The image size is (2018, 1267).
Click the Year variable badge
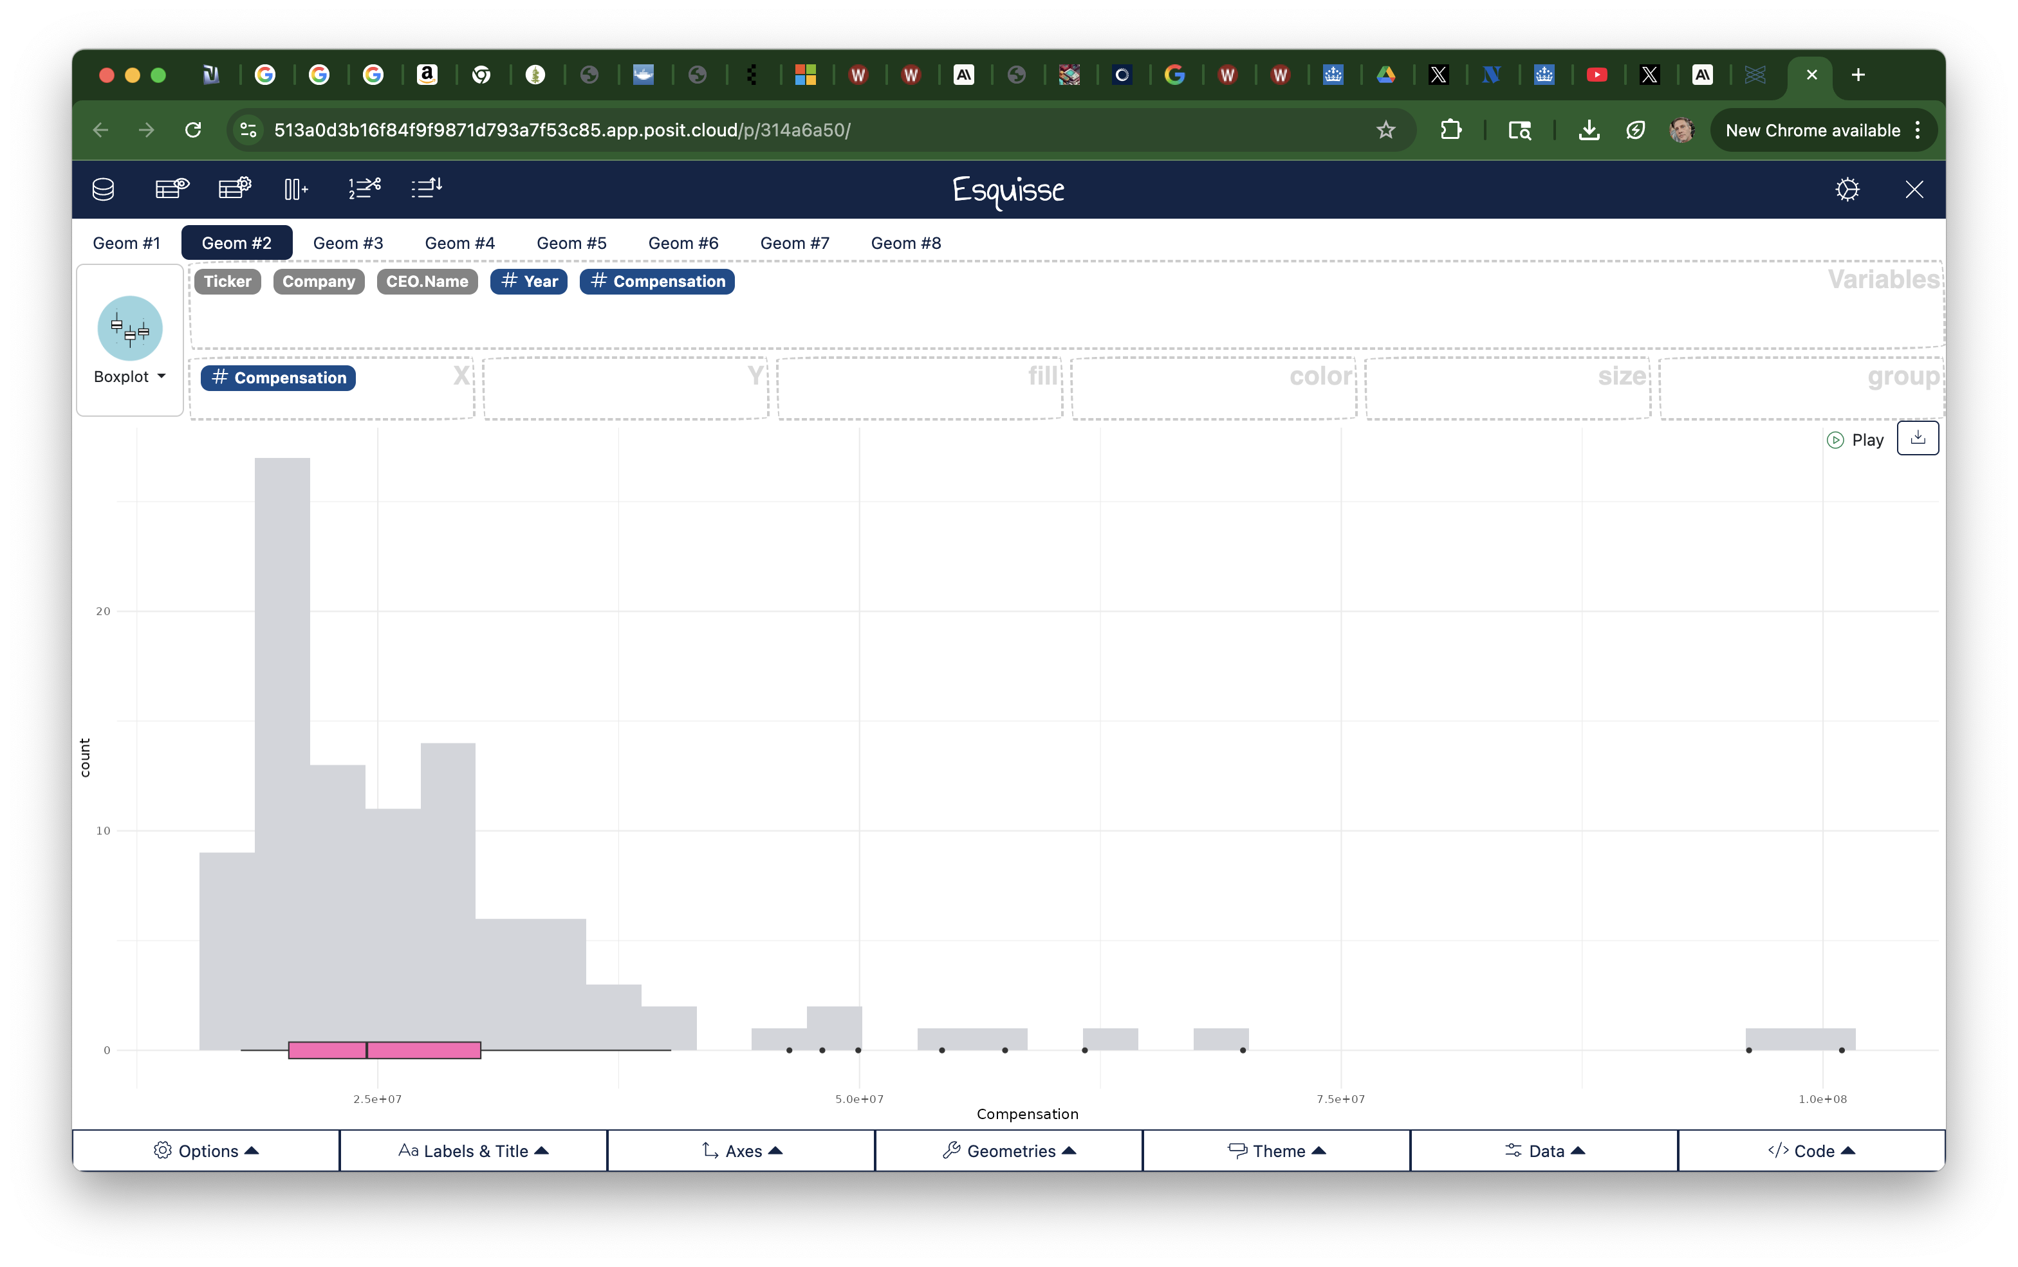[529, 281]
